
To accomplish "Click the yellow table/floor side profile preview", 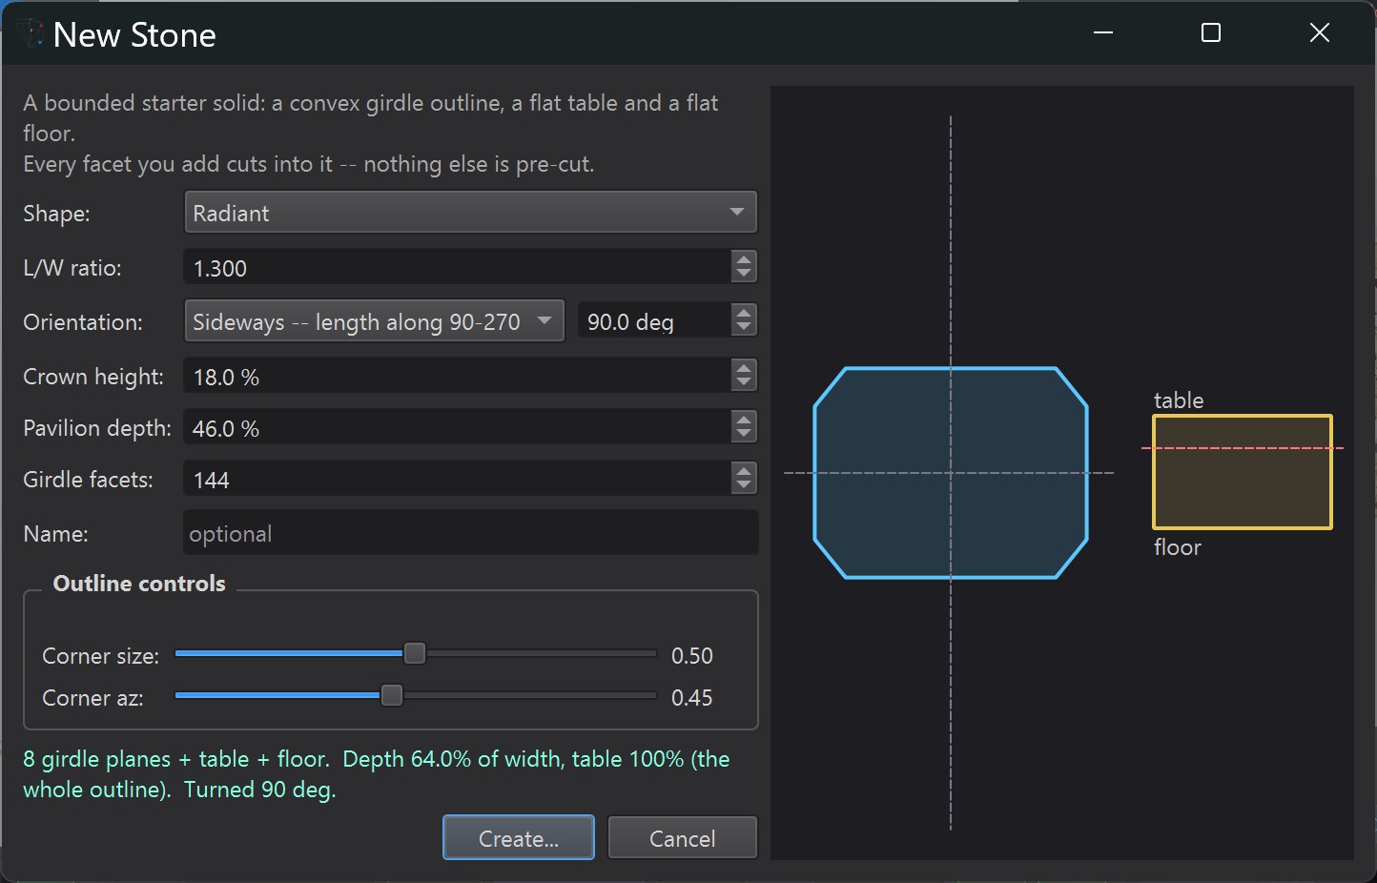I will (x=1243, y=472).
